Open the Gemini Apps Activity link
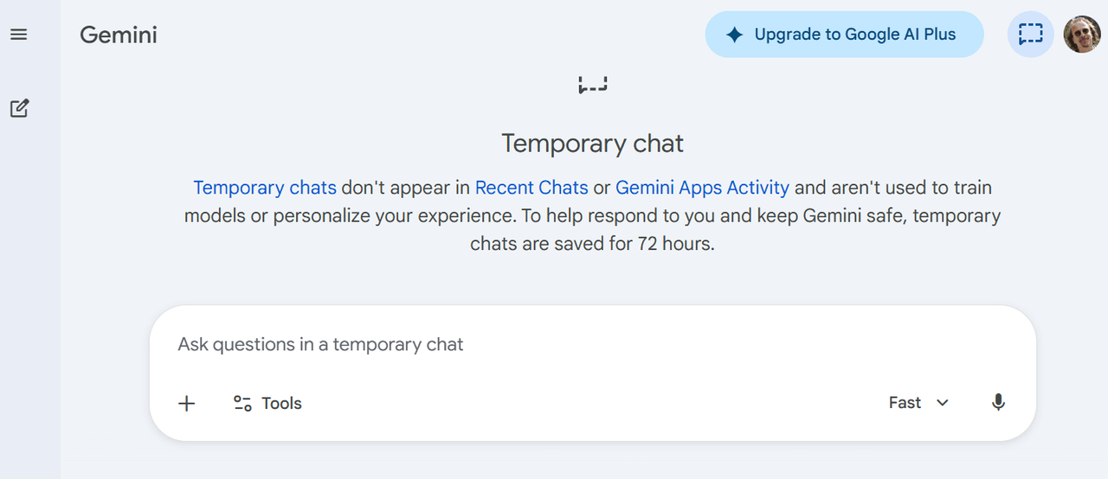1108x479 pixels. pos(702,188)
